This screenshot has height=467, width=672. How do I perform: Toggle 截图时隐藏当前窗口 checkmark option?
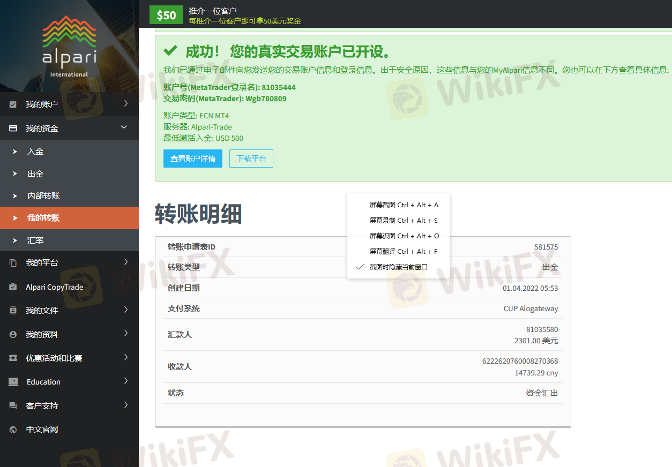pyautogui.click(x=399, y=267)
